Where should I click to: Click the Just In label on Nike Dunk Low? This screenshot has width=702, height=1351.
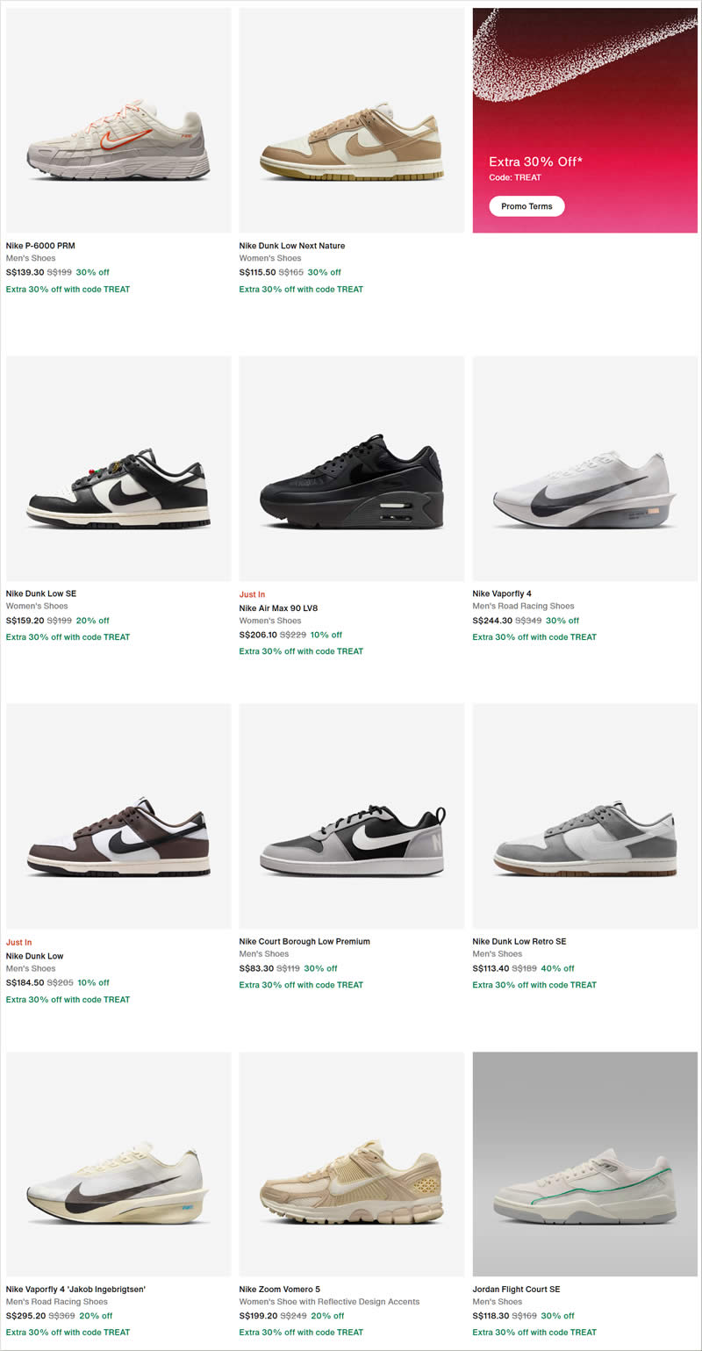pyautogui.click(x=18, y=942)
